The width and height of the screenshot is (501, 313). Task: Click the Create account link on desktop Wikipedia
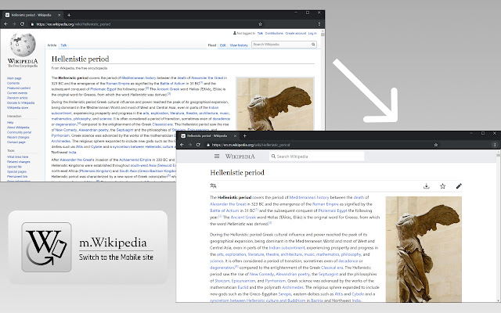(x=296, y=33)
